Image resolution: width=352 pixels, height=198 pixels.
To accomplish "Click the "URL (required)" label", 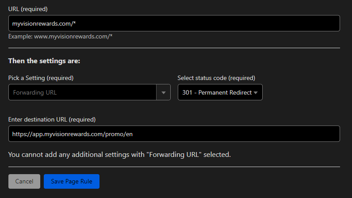I will [x=28, y=9].
